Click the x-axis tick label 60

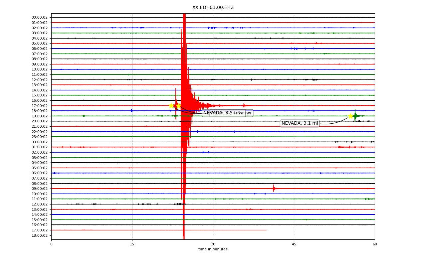(x=375, y=244)
